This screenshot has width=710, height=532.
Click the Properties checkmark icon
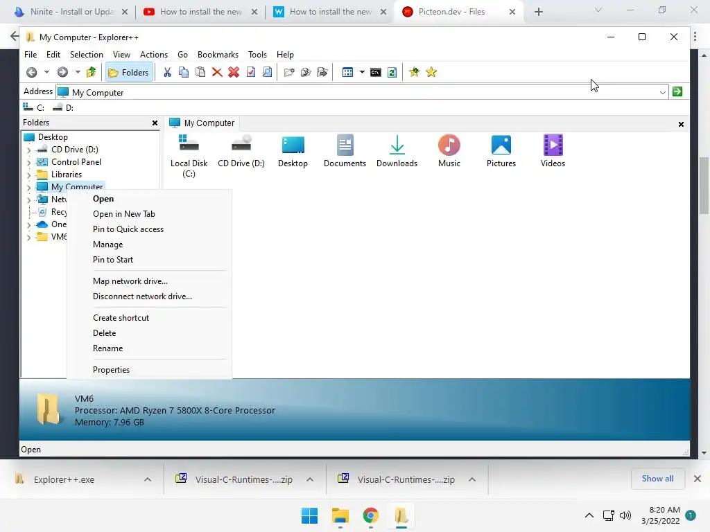click(x=250, y=72)
